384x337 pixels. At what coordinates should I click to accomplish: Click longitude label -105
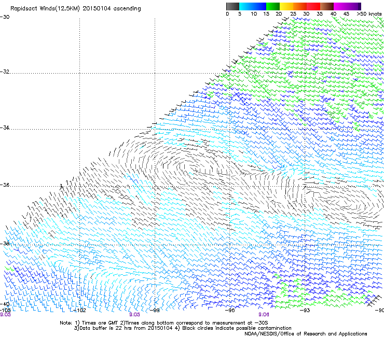[5, 310]
